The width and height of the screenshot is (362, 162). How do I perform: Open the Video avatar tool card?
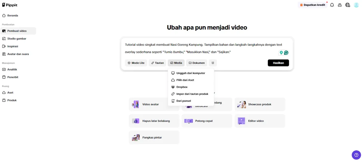(x=154, y=104)
